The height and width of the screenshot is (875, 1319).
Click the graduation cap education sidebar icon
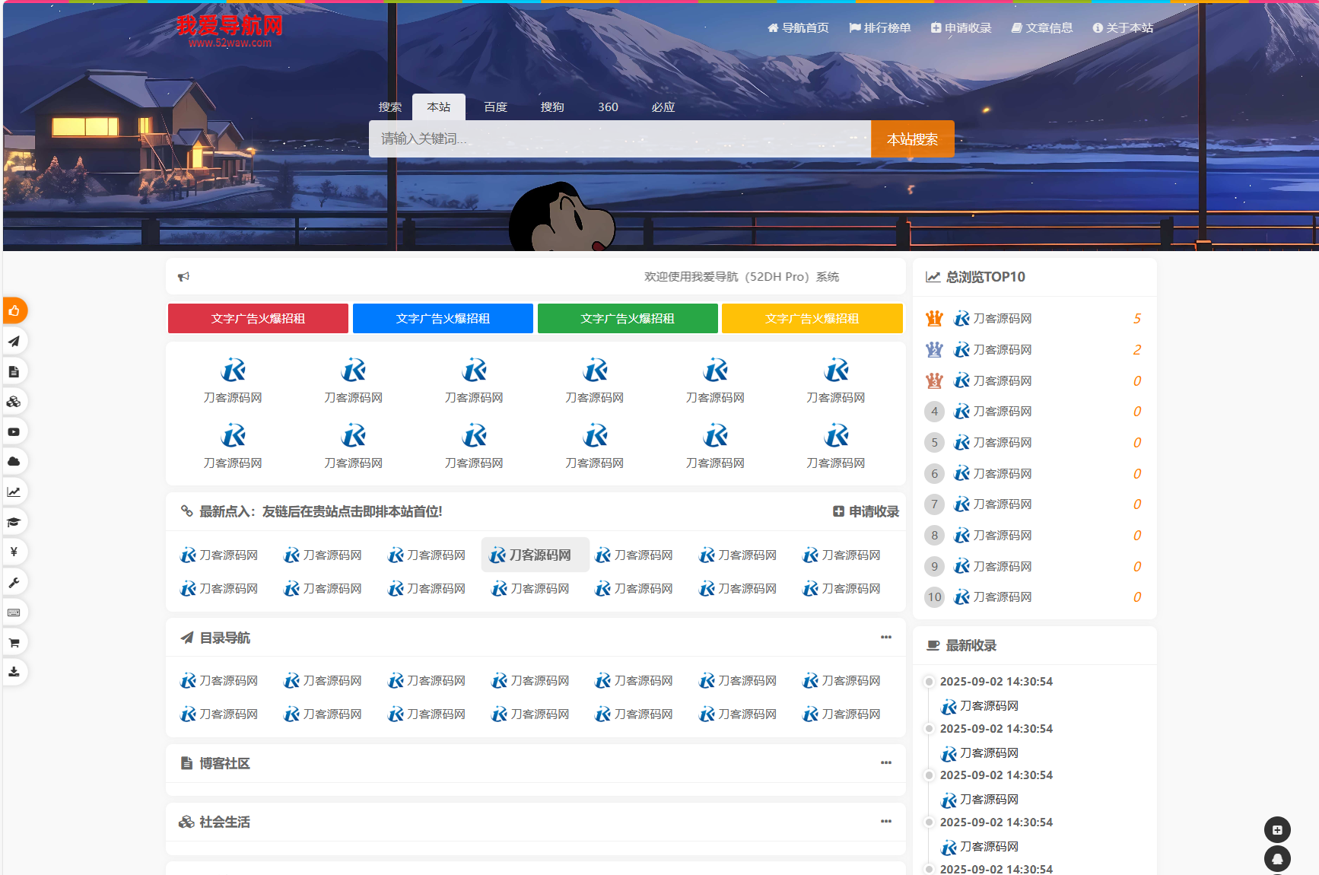pyautogui.click(x=14, y=521)
